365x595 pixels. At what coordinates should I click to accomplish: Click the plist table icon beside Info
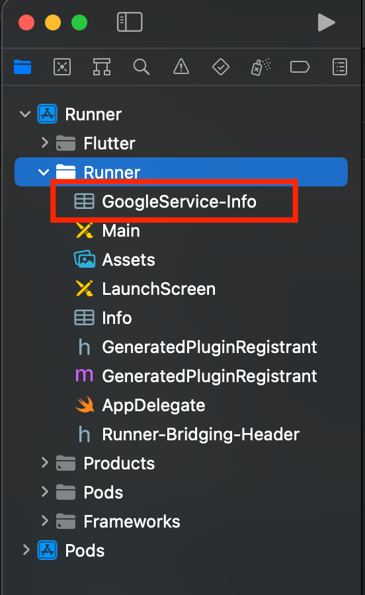(84, 317)
